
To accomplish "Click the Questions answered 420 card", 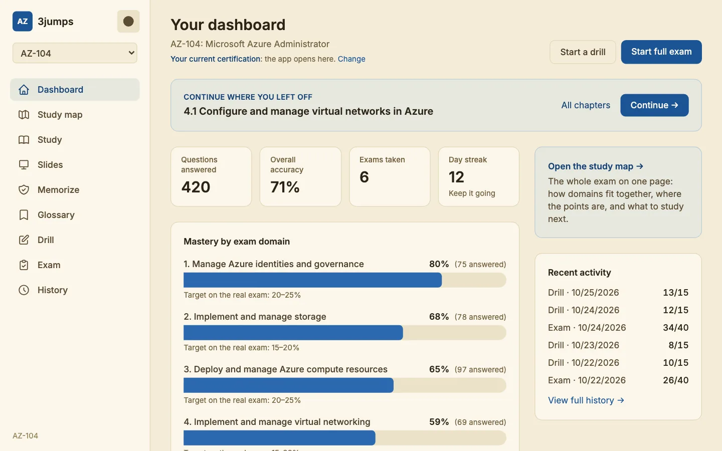I will pos(211,176).
